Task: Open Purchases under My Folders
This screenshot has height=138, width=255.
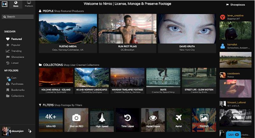Action: coord(17,84)
